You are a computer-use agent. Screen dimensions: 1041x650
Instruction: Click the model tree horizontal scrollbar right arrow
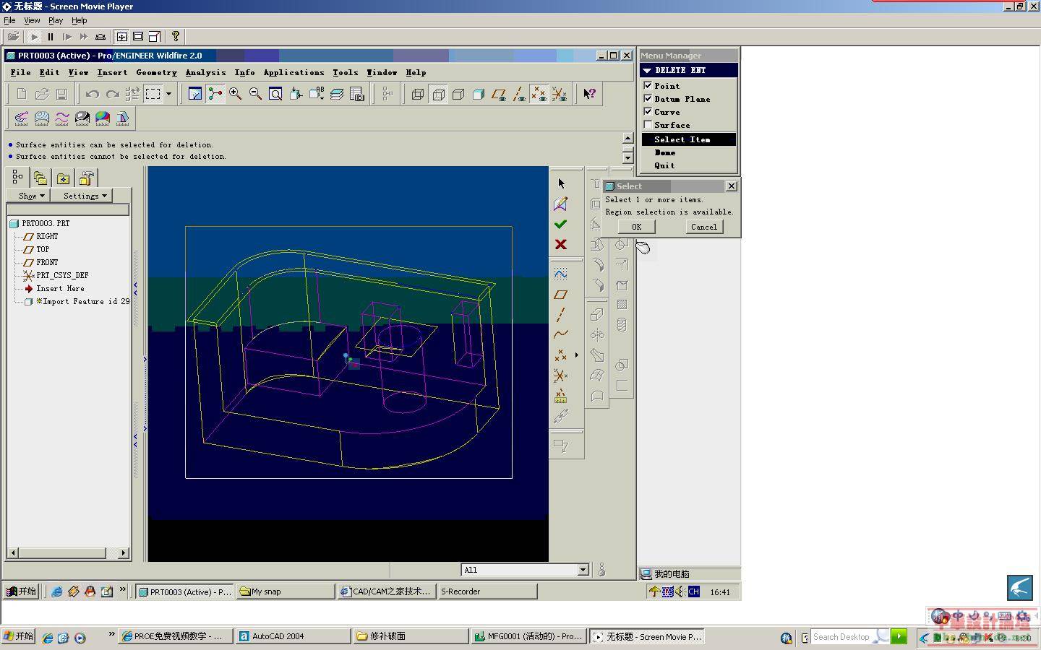tap(123, 552)
